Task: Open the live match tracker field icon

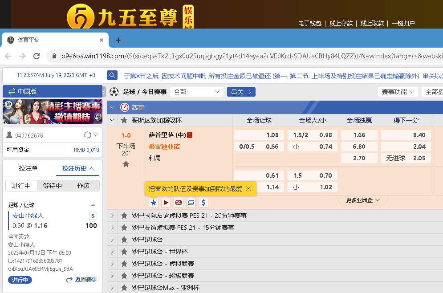Action: click(x=179, y=203)
